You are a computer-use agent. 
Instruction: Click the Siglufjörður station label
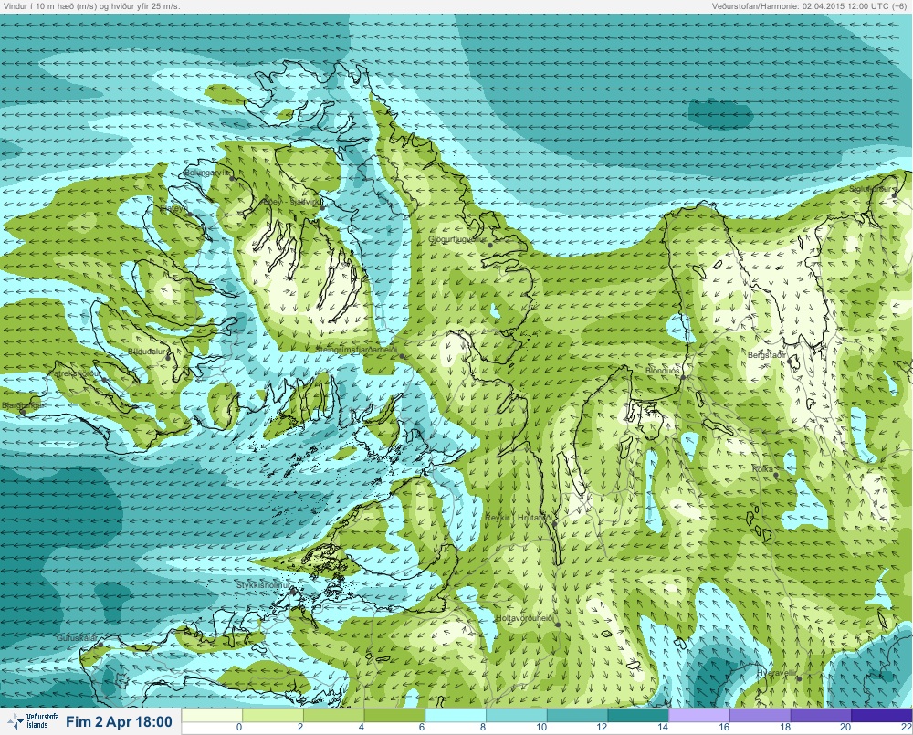[x=870, y=189]
